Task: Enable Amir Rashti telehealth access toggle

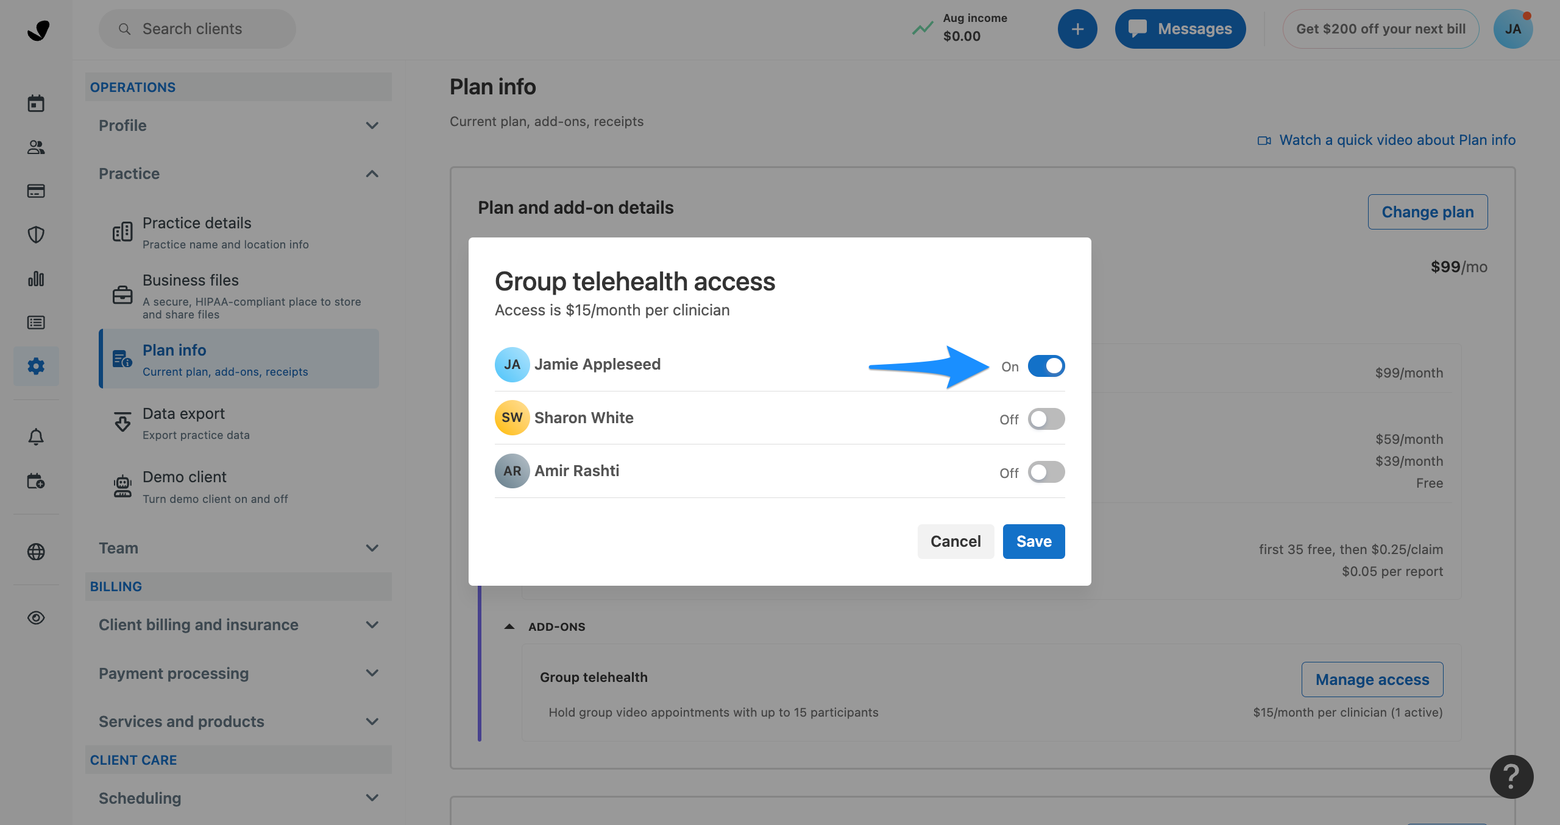Action: [1046, 472]
